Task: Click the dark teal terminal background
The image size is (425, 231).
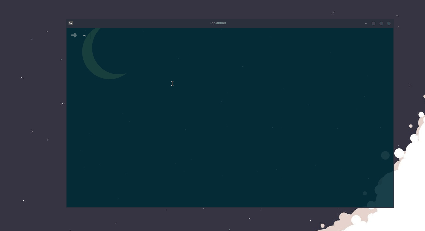Action: 227,128
